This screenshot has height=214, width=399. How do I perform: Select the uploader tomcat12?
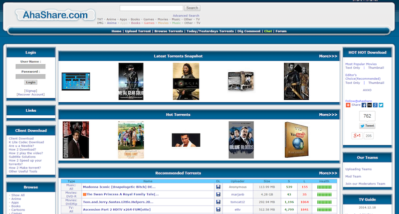pyautogui.click(x=238, y=202)
